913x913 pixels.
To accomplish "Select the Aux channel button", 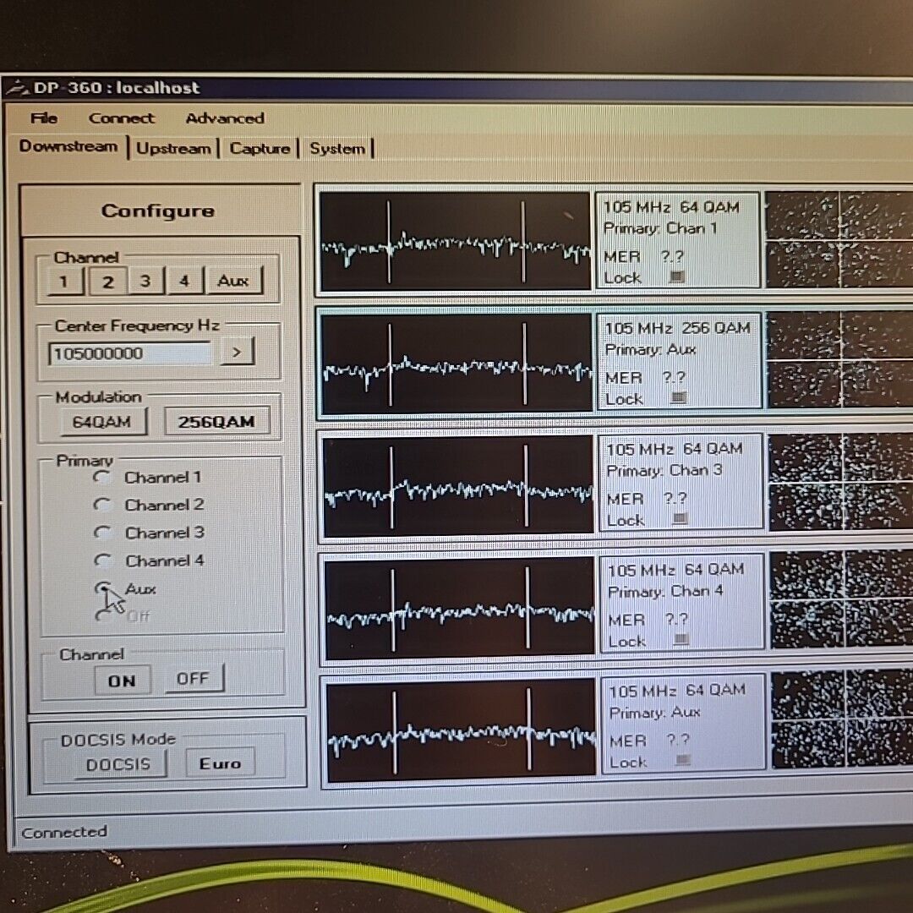I will point(233,281).
